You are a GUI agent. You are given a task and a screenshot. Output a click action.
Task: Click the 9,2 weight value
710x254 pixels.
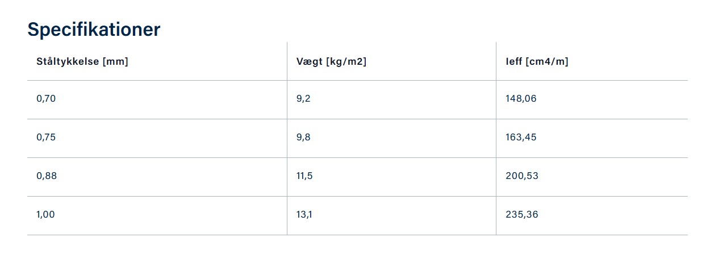[x=303, y=99]
